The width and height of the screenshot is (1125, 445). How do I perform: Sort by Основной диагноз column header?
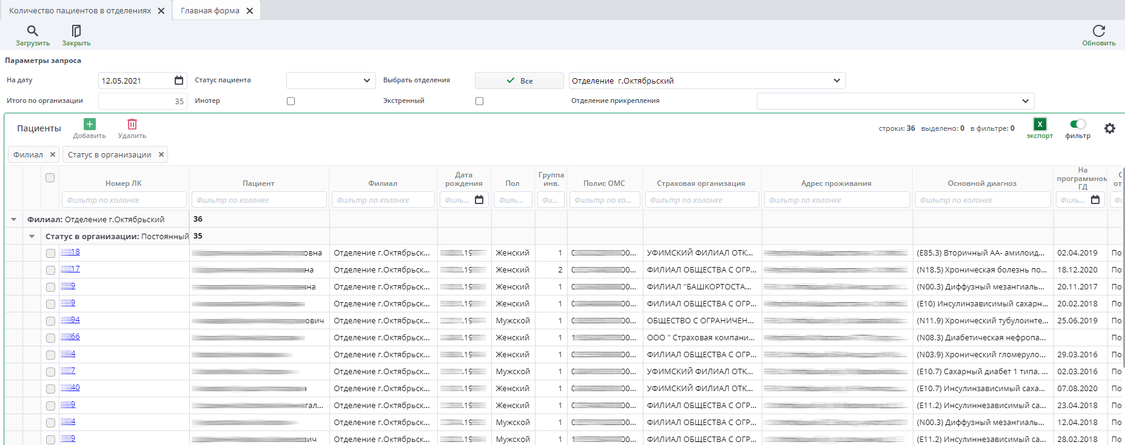(x=982, y=183)
